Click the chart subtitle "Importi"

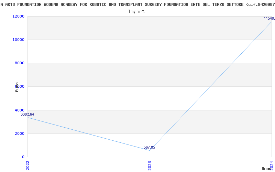tap(137, 12)
